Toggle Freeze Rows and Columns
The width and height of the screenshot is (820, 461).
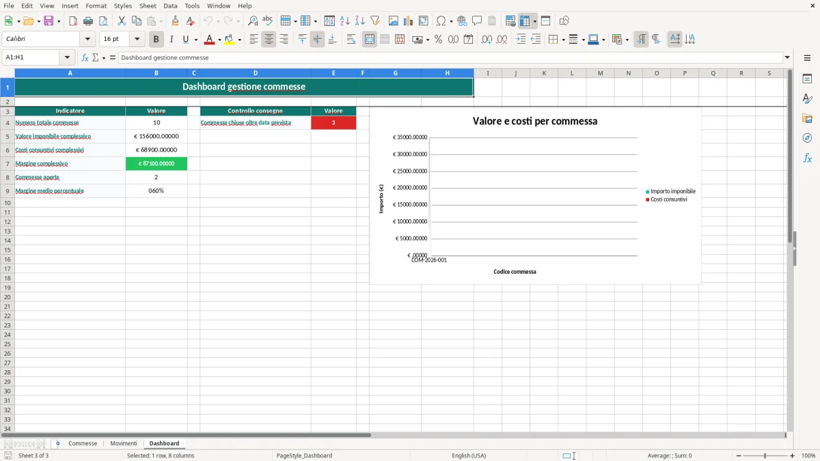[x=524, y=21]
